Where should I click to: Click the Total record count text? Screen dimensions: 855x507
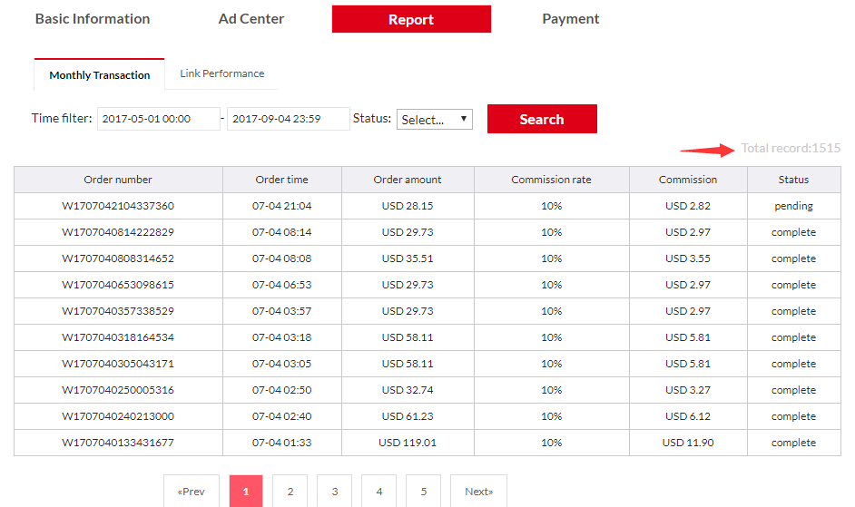point(791,148)
